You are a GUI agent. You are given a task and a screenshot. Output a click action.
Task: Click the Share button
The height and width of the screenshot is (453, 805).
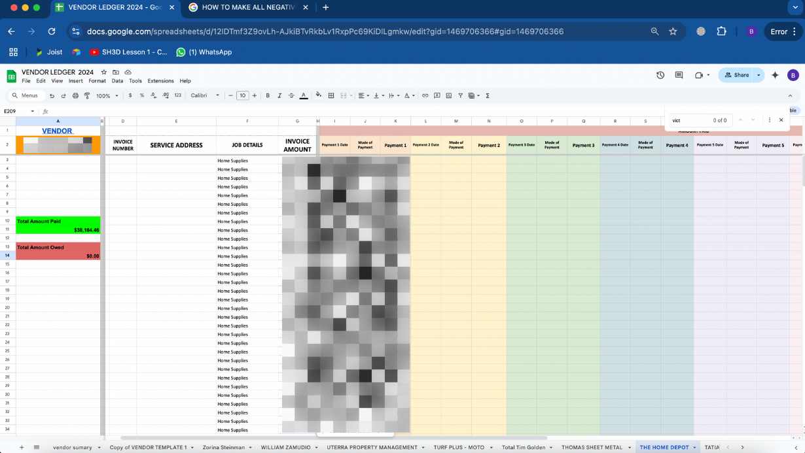737,75
